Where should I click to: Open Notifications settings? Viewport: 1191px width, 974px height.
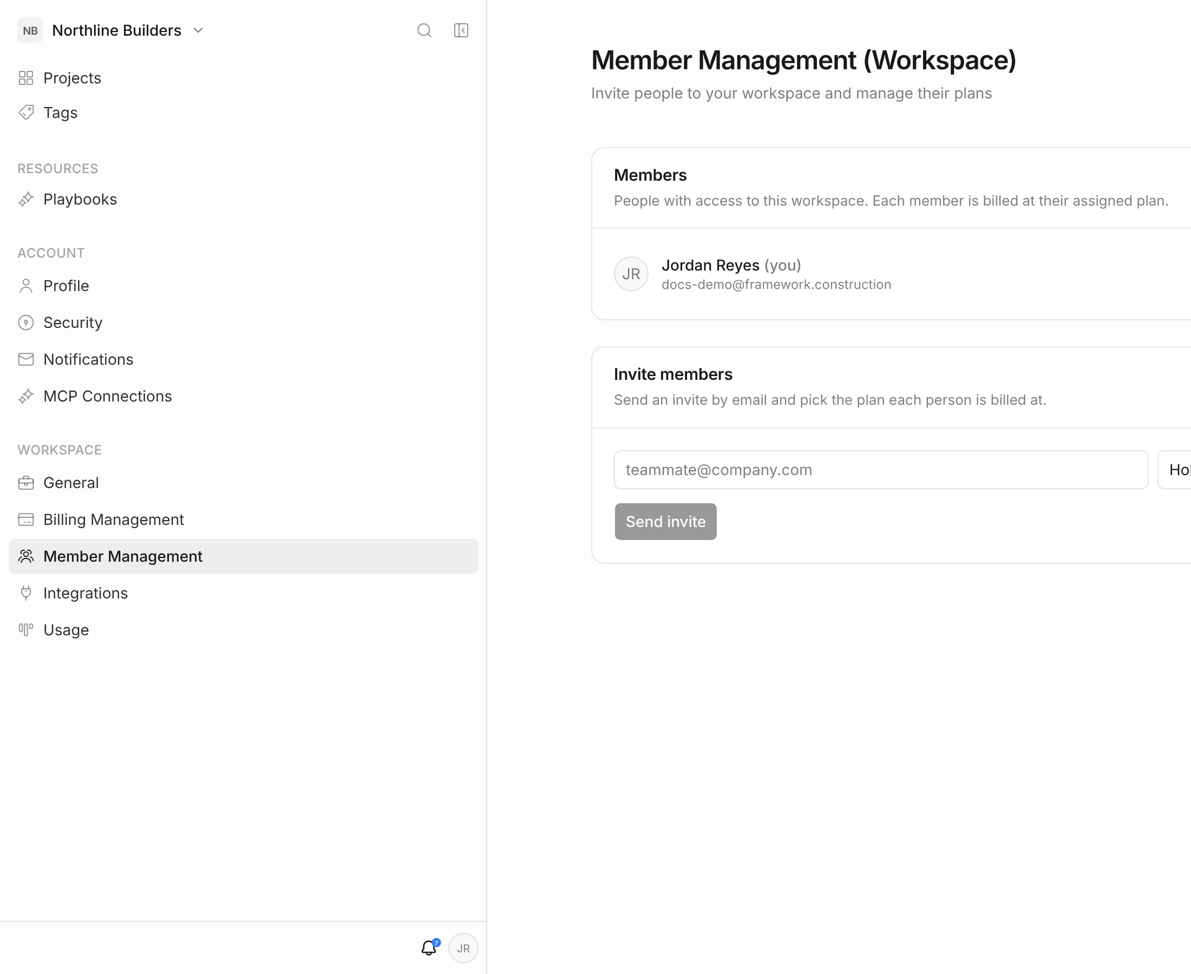244,359
